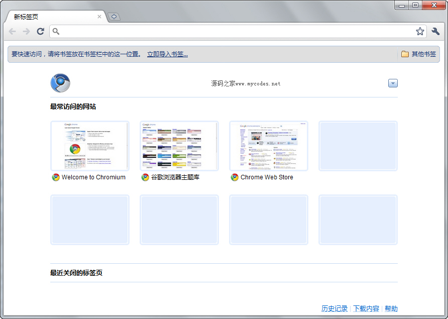Open Welcome to Chromium thumbnail
448x319 pixels.
tap(90, 146)
